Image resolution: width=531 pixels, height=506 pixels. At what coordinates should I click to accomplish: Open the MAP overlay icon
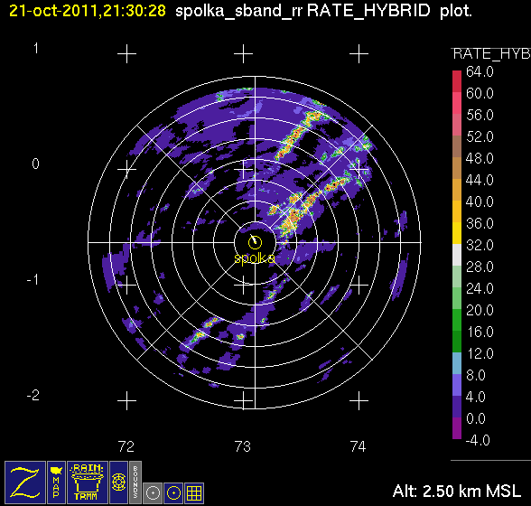point(56,483)
